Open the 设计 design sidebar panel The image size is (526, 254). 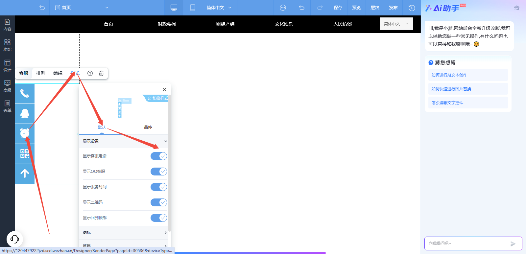[7, 66]
